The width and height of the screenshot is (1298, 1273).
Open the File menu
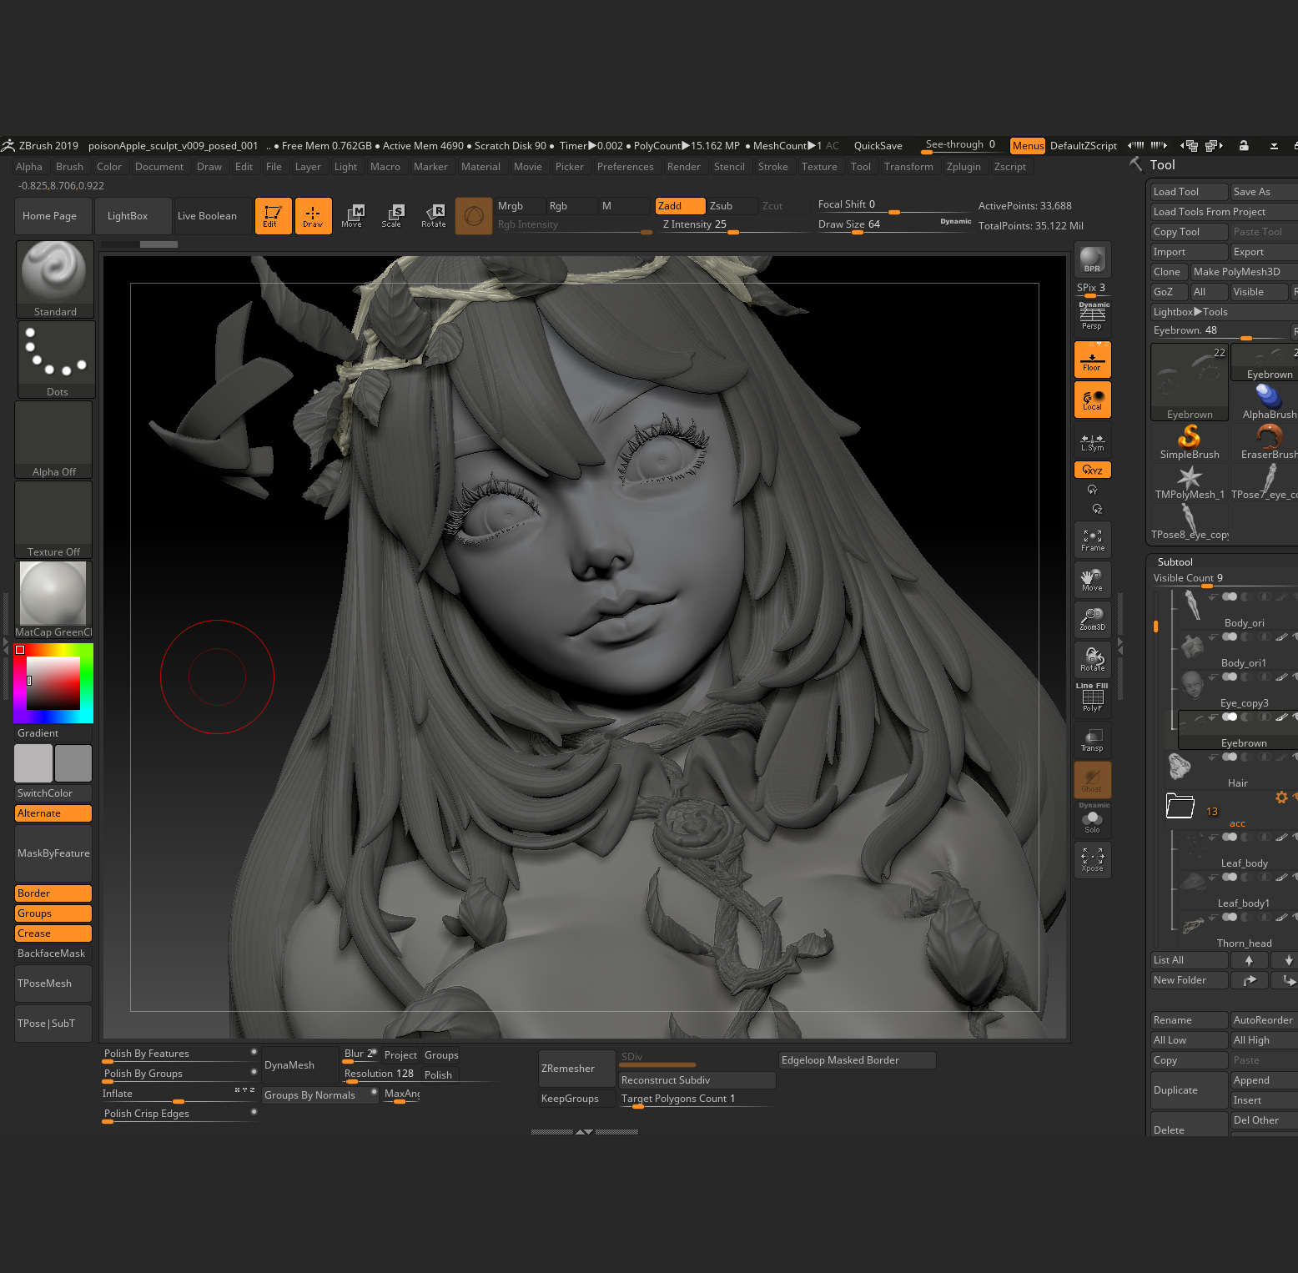[274, 167]
